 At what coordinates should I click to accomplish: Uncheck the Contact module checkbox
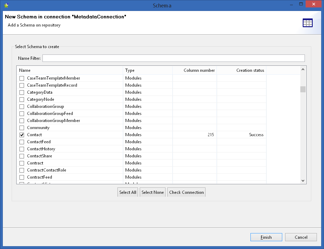click(x=22, y=135)
